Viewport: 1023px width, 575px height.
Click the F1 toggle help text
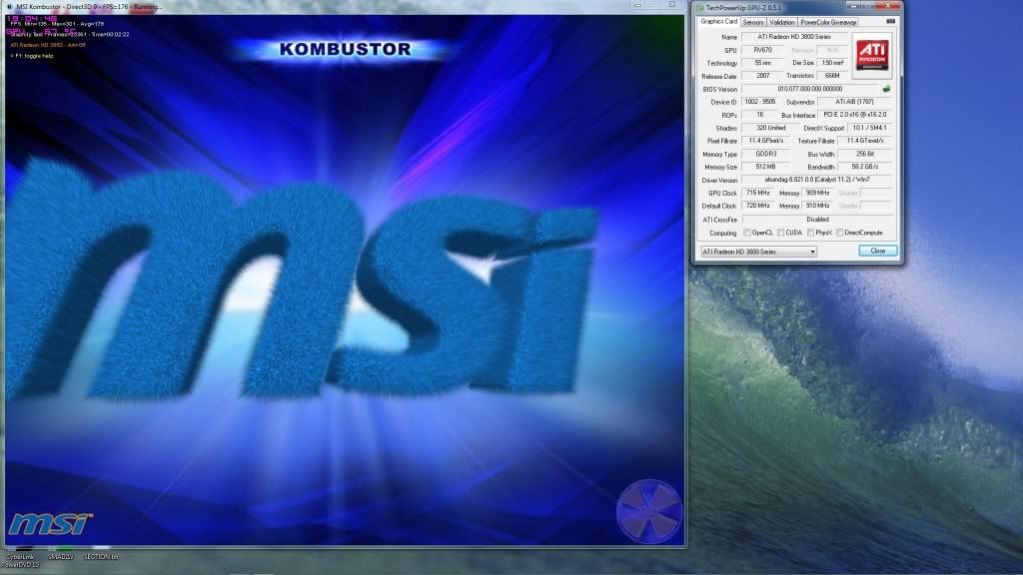[32, 56]
